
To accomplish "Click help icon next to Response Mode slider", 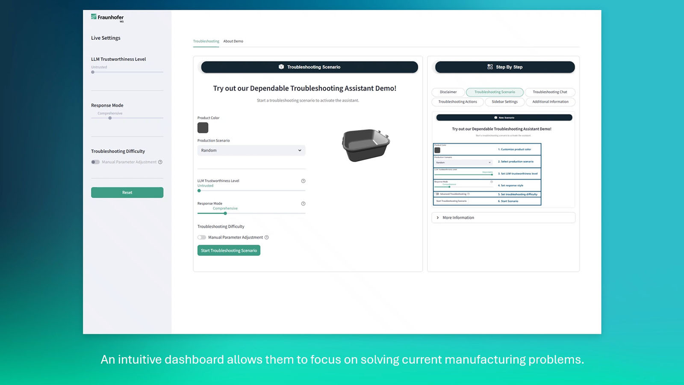I will click(x=303, y=204).
